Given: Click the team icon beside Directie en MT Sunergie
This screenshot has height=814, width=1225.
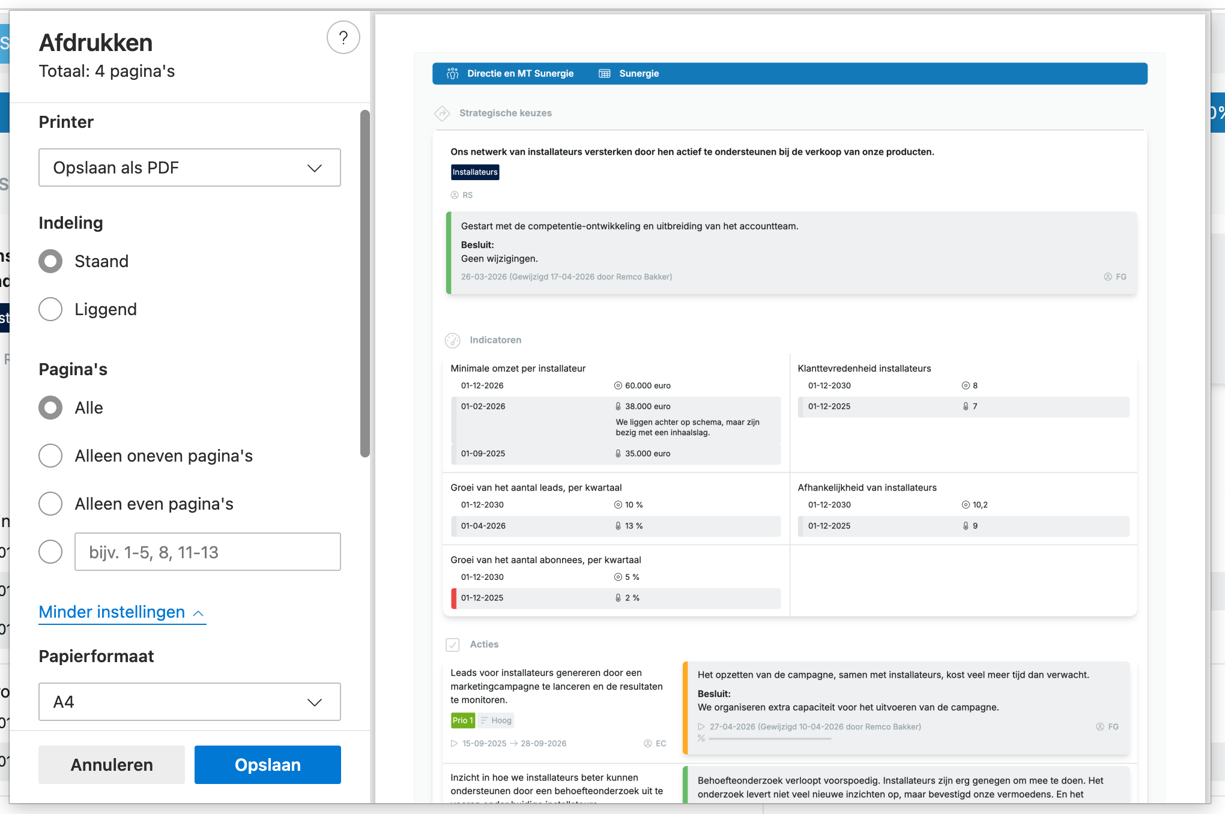Looking at the screenshot, I should pos(453,73).
